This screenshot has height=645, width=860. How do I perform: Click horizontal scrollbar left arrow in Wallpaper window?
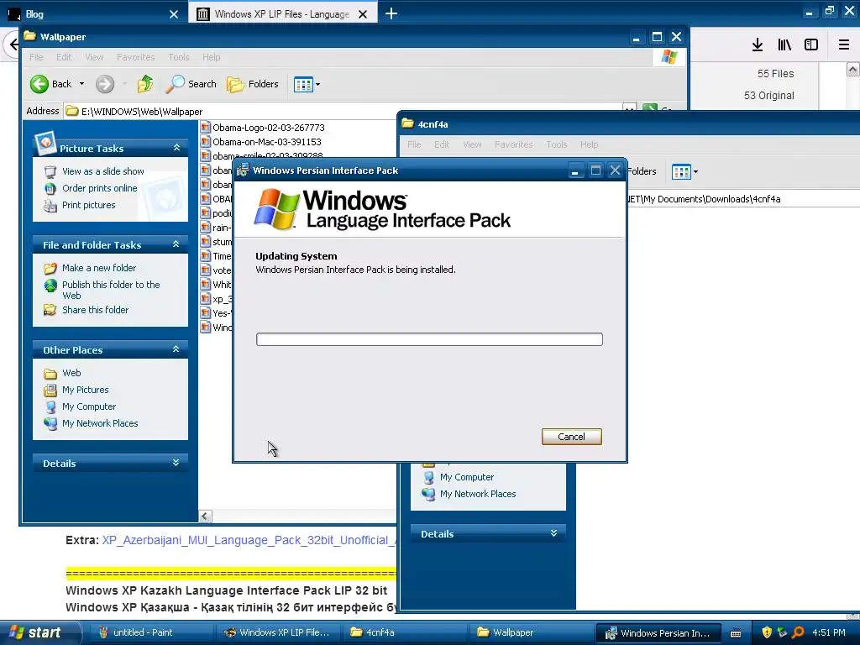point(205,517)
